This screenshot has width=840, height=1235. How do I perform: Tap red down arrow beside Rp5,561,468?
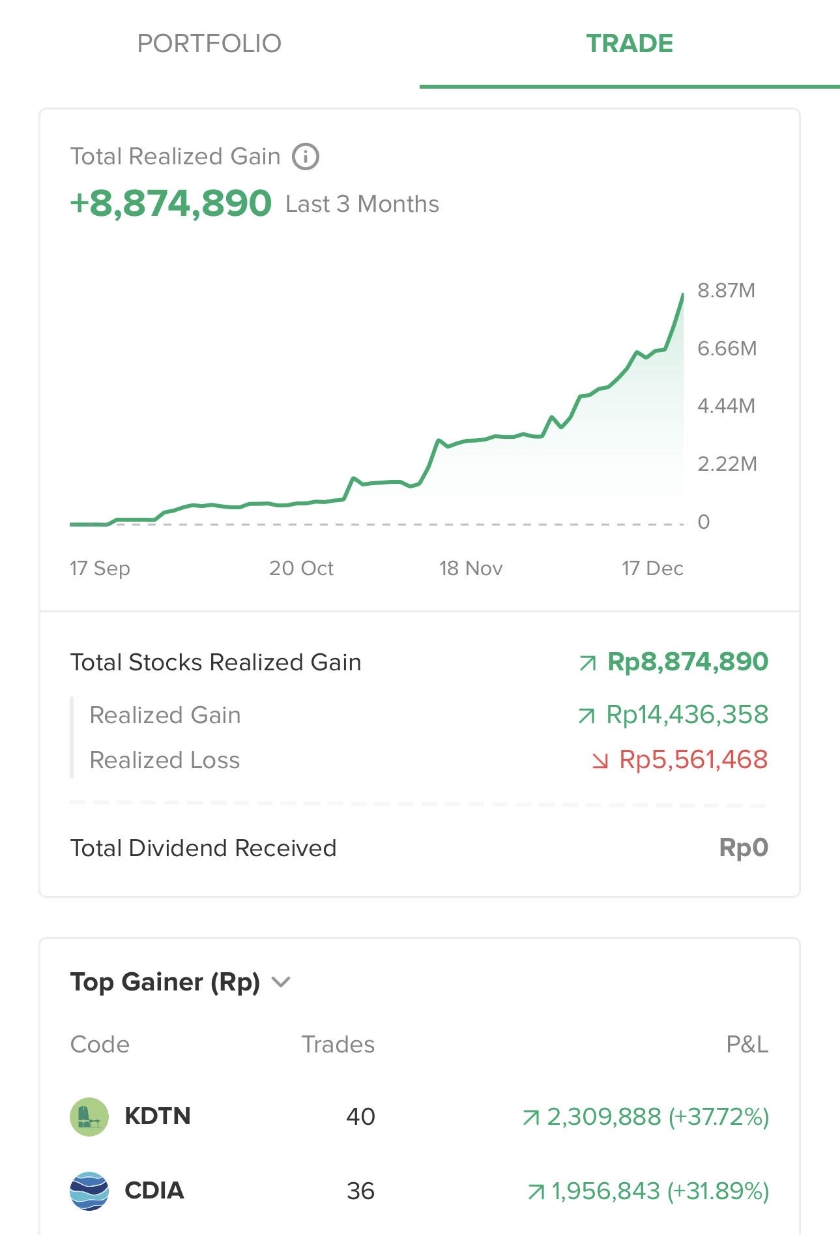click(600, 760)
